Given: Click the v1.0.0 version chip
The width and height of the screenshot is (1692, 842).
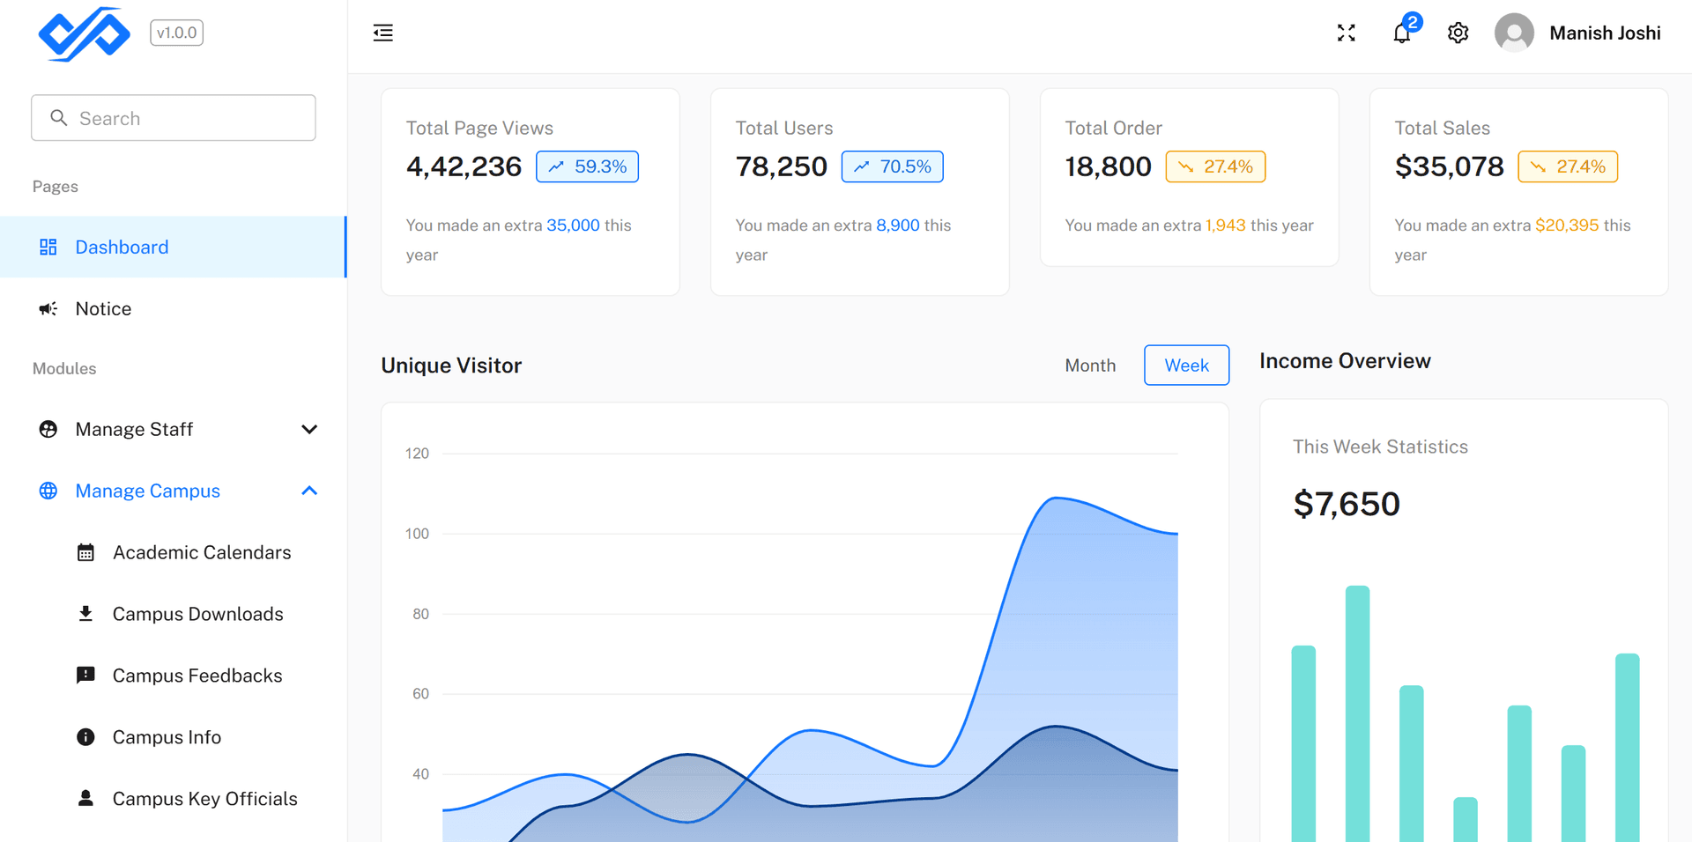Looking at the screenshot, I should [x=176, y=33].
